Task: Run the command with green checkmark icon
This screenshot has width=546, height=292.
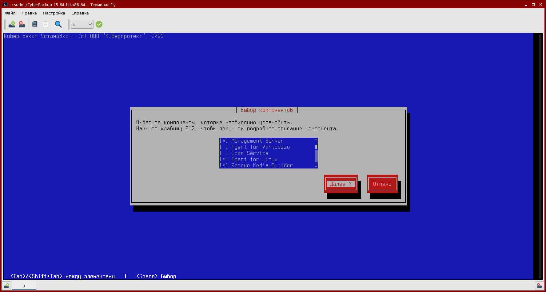Action: tap(99, 24)
